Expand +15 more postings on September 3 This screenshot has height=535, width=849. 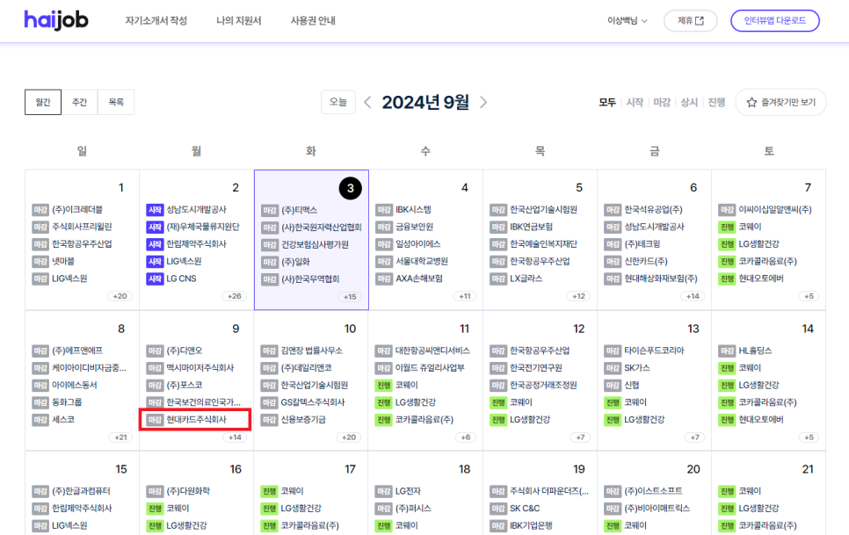pos(350,297)
